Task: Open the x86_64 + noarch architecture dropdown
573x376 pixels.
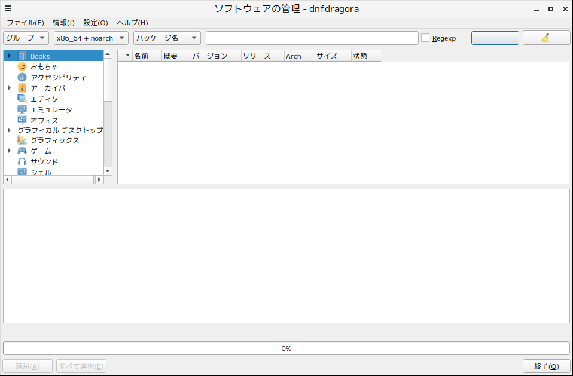Action: [x=91, y=38]
